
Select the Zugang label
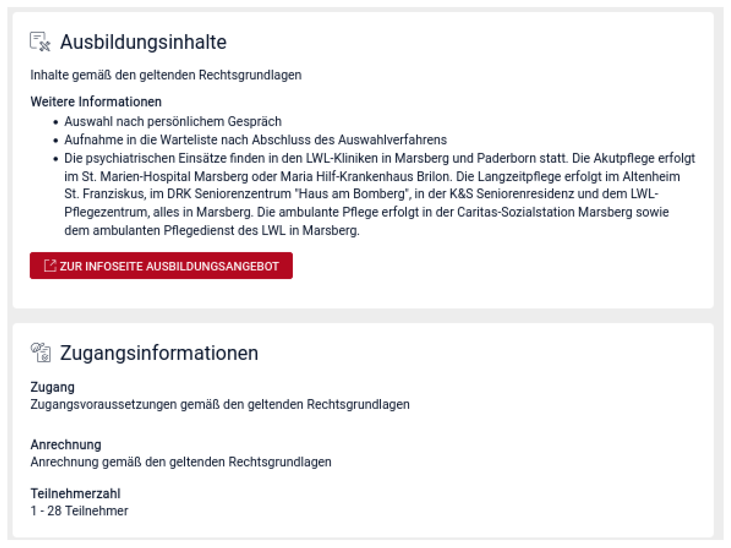(x=52, y=387)
